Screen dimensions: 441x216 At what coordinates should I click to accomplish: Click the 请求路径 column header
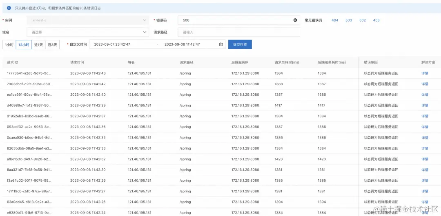187,62
